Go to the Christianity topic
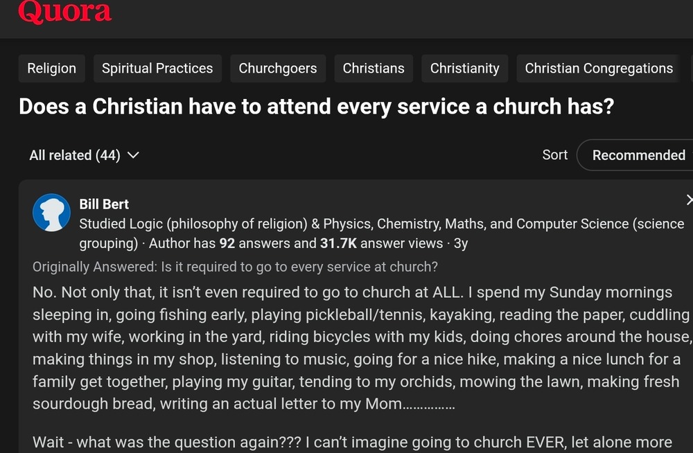 (464, 69)
